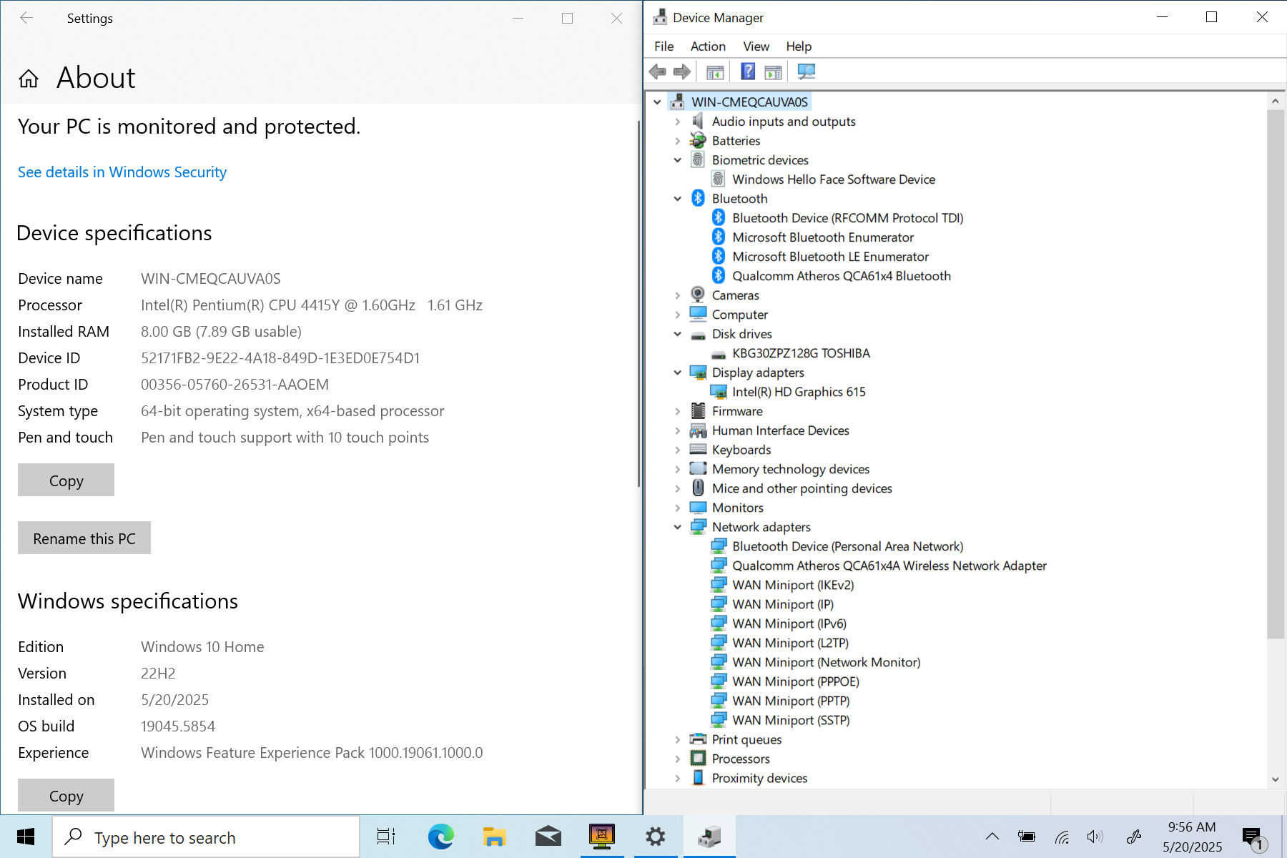Select the KBG30ZPZ128G TOSHIBA disk
The image size is (1287, 858).
[x=801, y=353]
